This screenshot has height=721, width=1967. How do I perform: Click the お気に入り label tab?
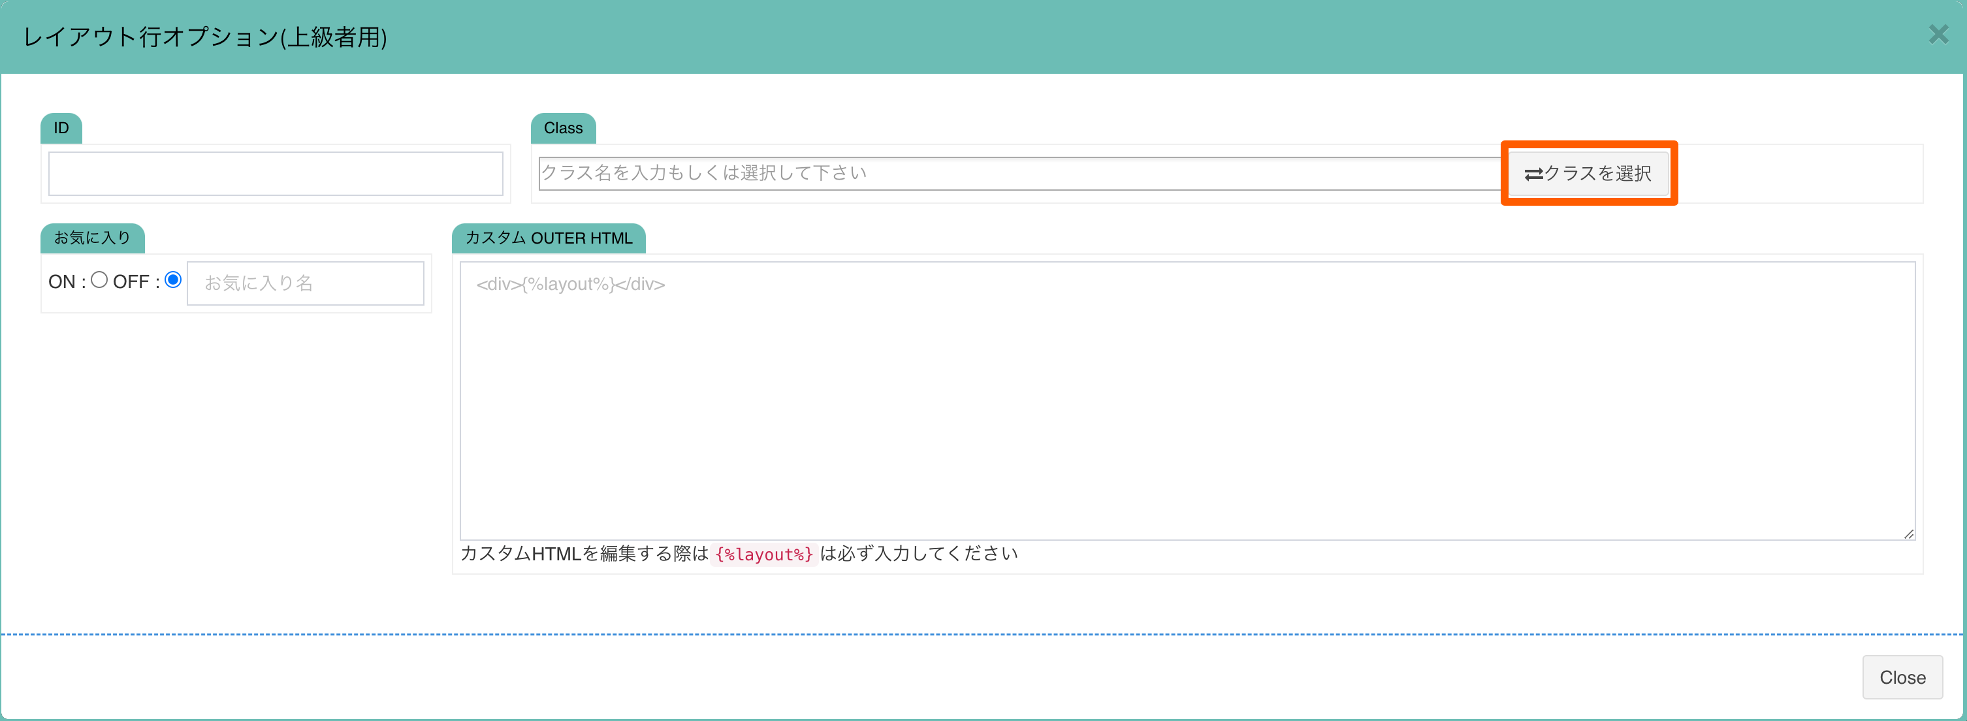click(x=92, y=238)
